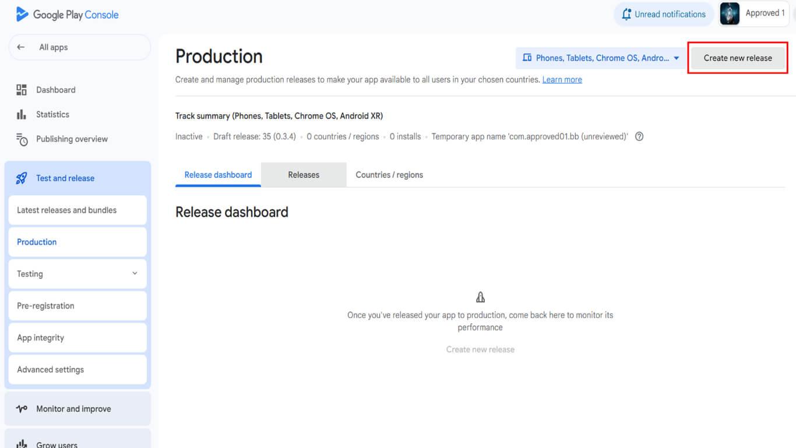The image size is (796, 448).
Task: Click the rocket icon for Test and release
Action: 22,178
